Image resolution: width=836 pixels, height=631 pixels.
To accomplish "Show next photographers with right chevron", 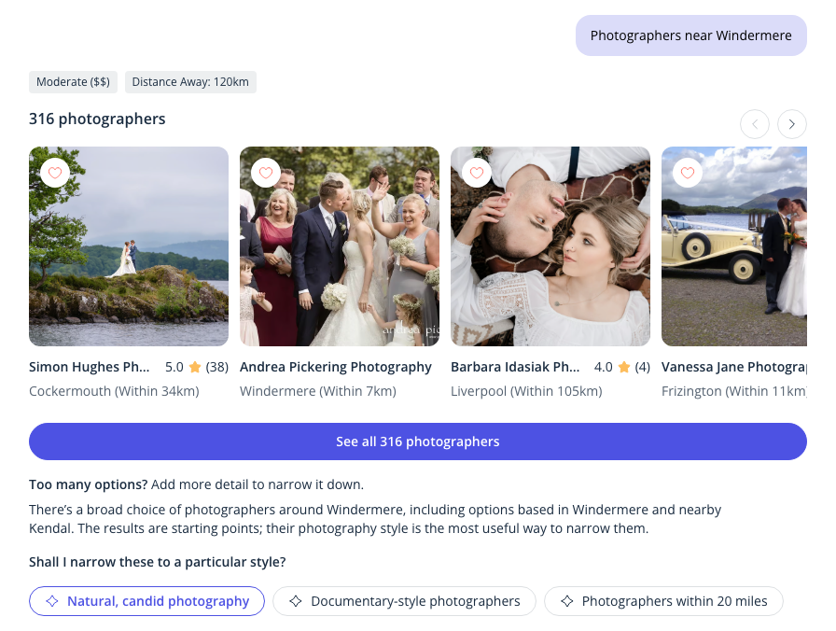I will [792, 124].
